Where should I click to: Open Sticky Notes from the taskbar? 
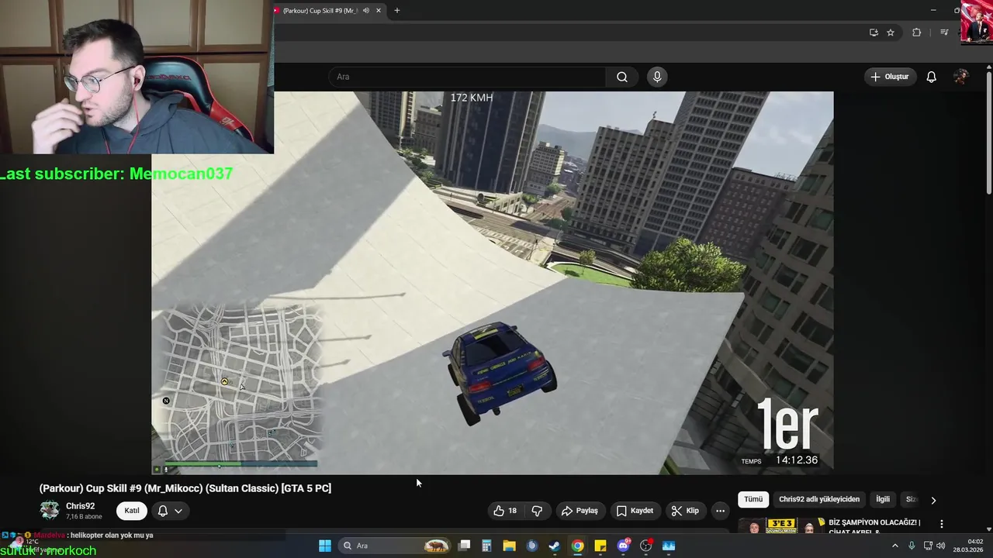[x=600, y=546]
